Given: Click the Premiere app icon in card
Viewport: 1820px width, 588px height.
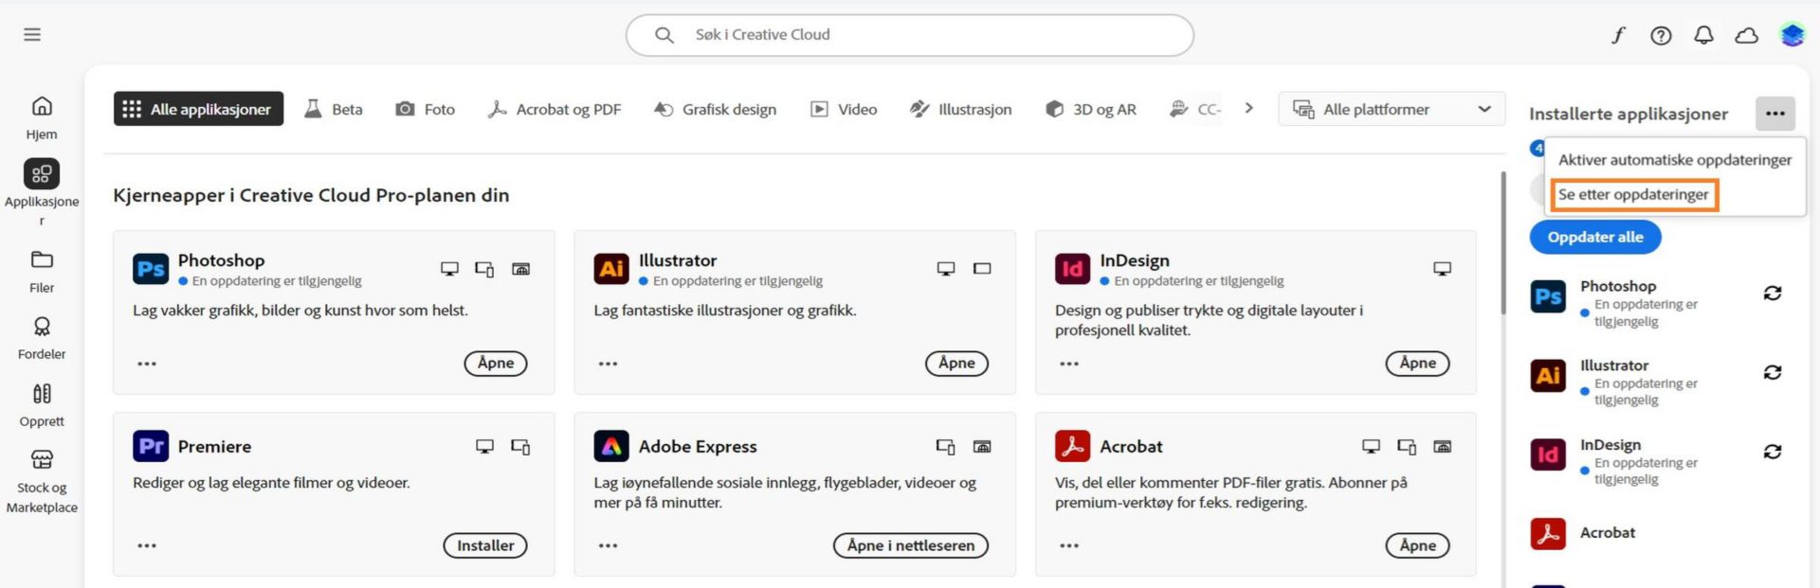Looking at the screenshot, I should (x=151, y=446).
